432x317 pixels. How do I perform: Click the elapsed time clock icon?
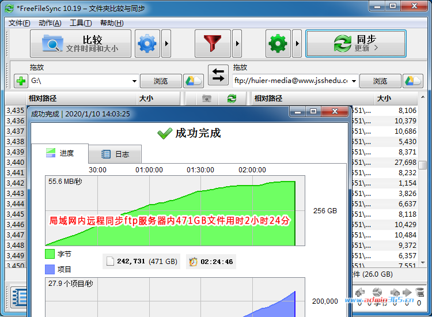tap(193, 261)
